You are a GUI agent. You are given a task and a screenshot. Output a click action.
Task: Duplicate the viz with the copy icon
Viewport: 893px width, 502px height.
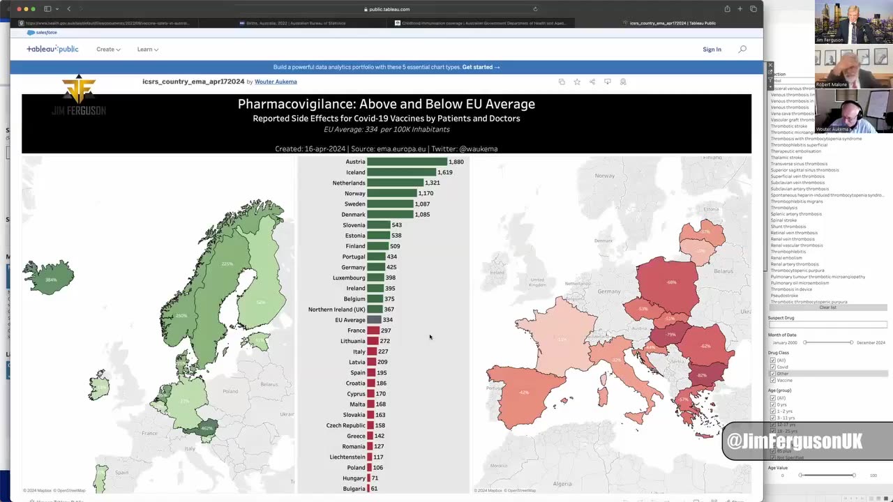(562, 82)
